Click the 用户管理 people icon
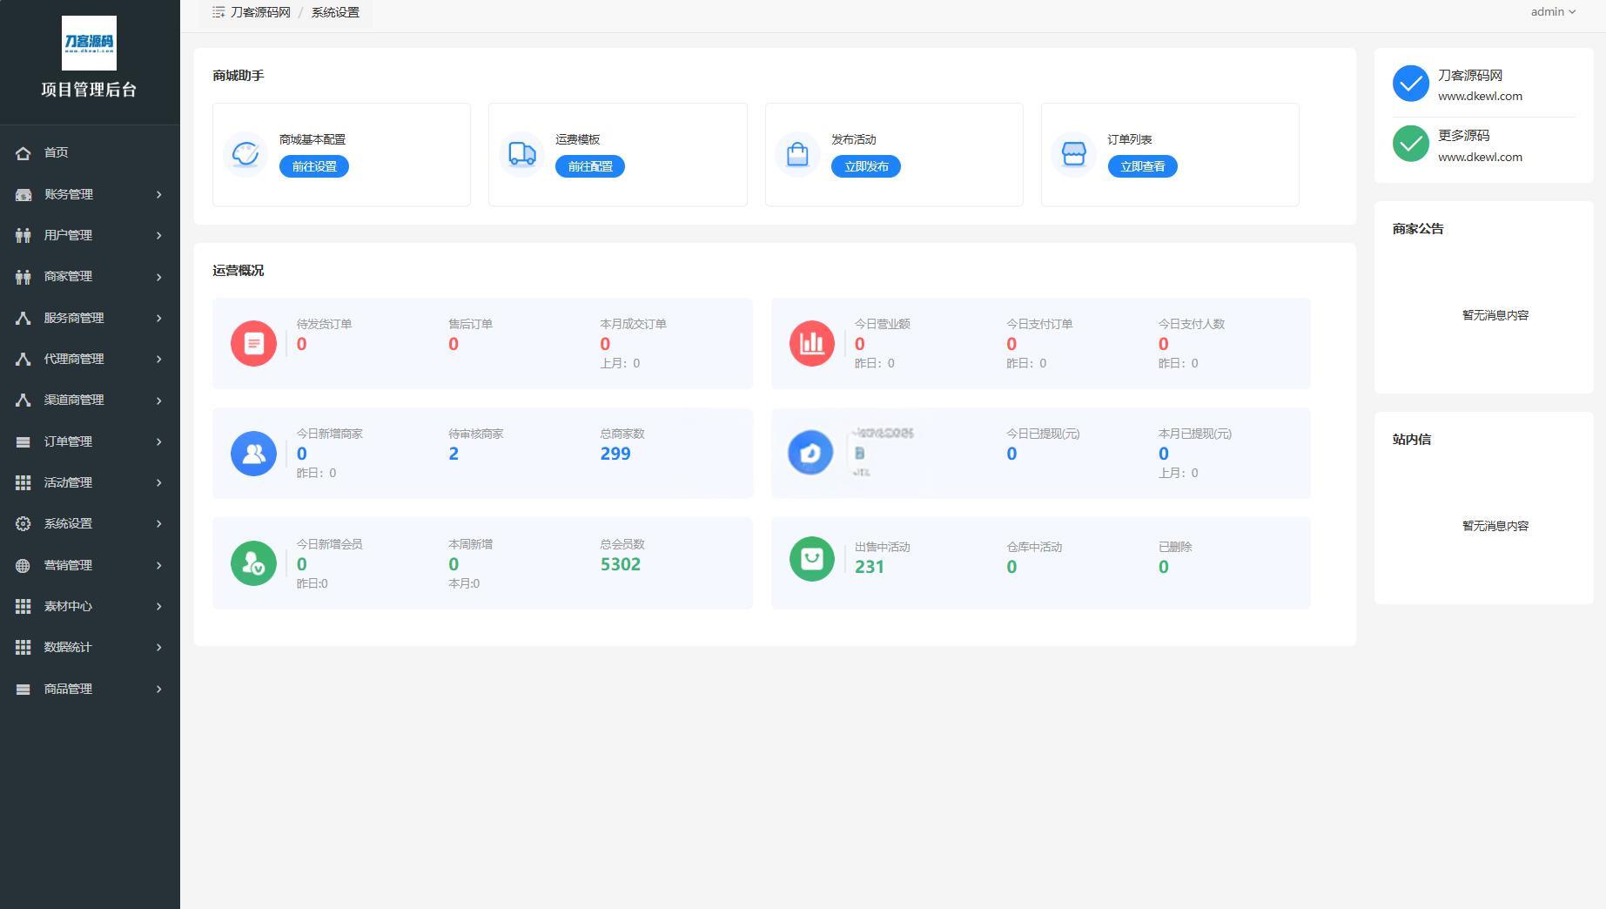 click(24, 235)
